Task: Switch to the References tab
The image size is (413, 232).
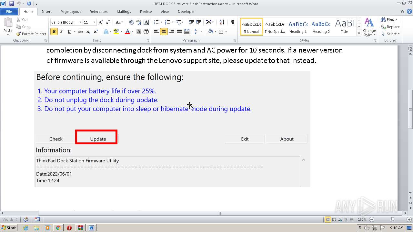Action: click(99, 12)
